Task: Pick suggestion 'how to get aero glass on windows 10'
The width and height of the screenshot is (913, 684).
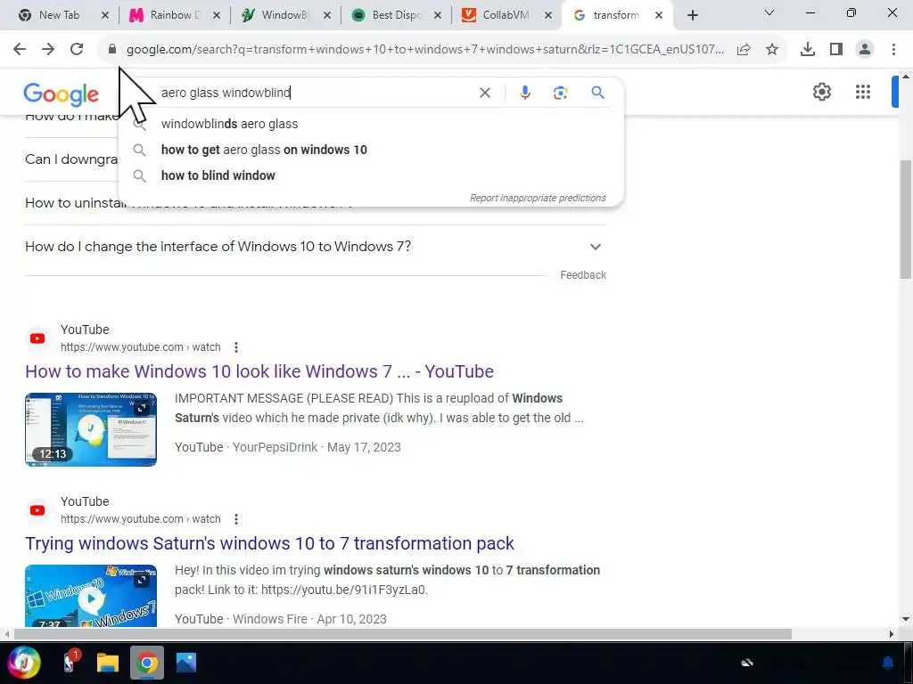Action: click(x=371, y=150)
